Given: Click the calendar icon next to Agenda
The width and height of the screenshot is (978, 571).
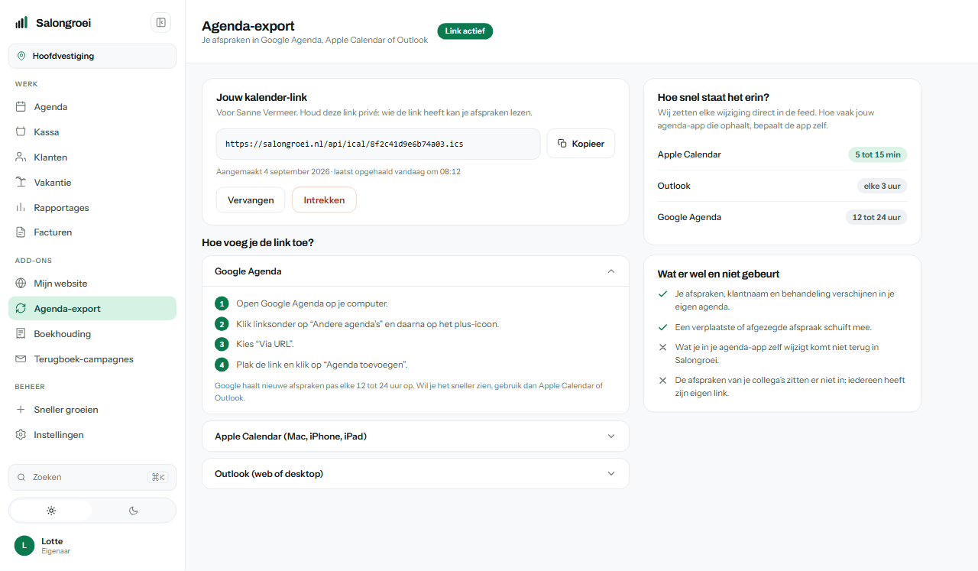Looking at the screenshot, I should pyautogui.click(x=21, y=107).
